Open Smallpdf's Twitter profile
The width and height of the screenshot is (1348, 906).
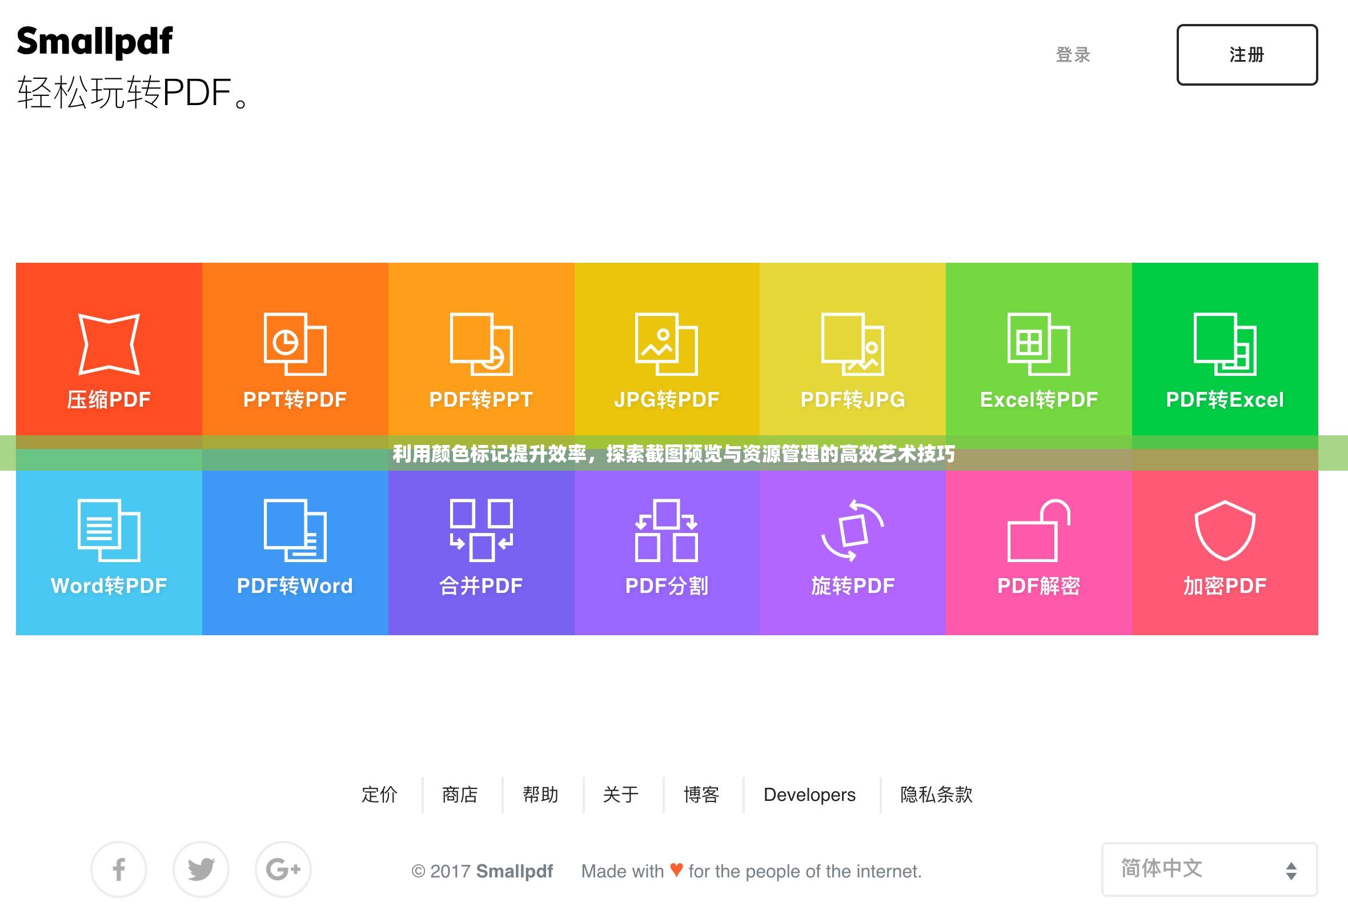pyautogui.click(x=200, y=869)
